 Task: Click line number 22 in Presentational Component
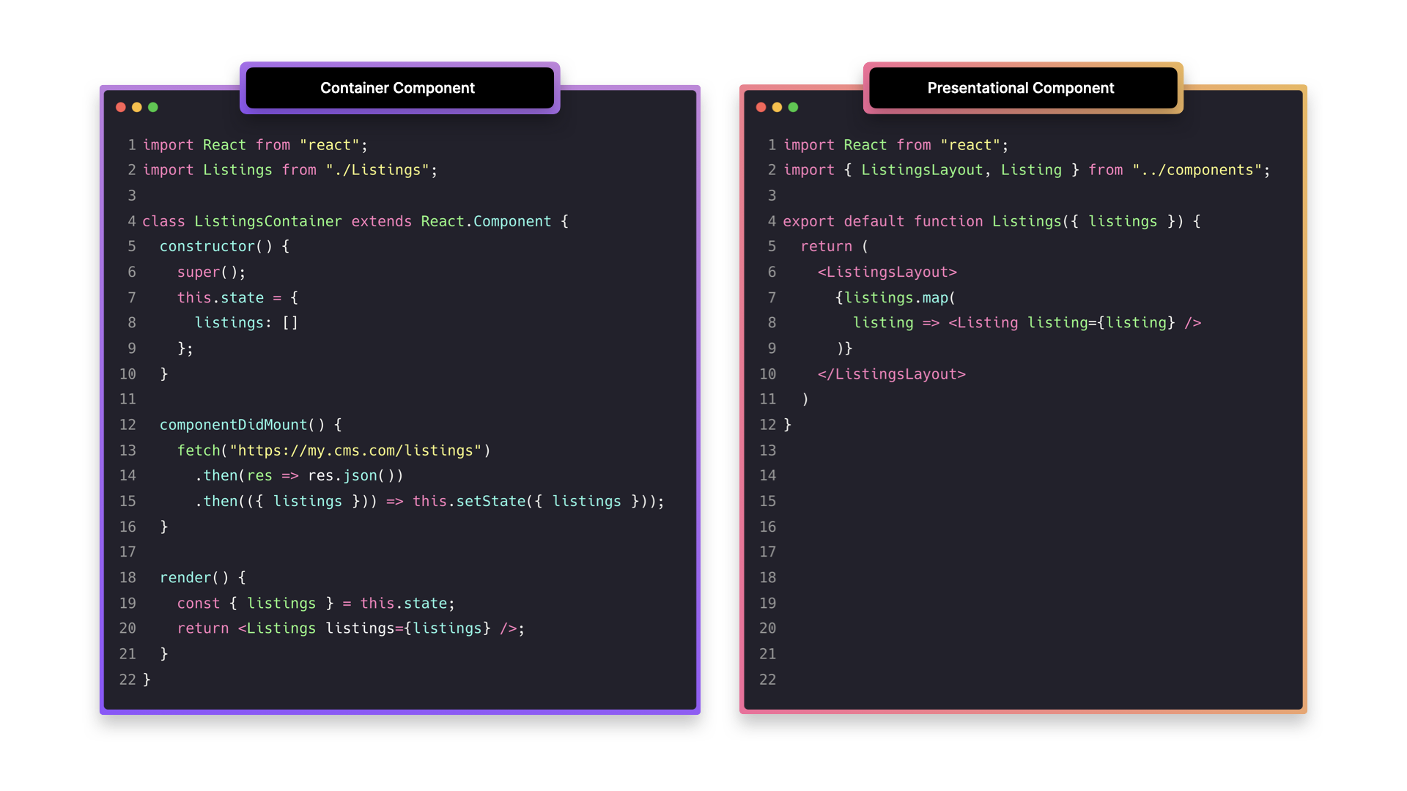tap(767, 680)
